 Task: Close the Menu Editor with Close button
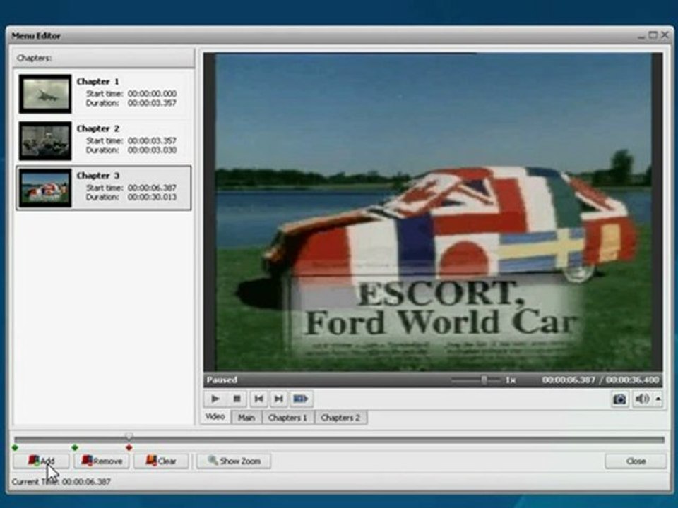tap(636, 461)
